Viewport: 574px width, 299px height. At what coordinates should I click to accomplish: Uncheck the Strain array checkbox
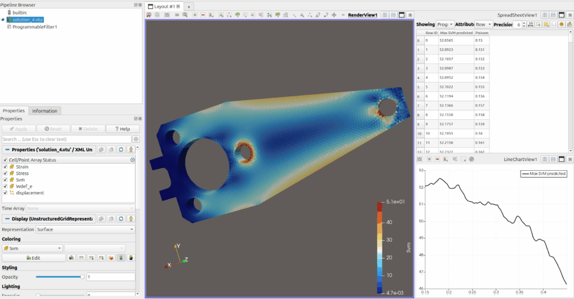point(6,167)
